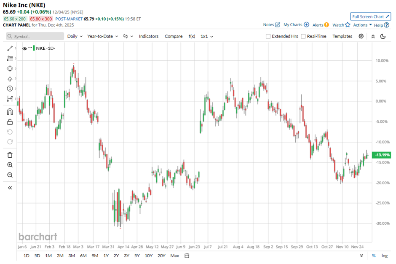Select the shapes drawing tool

[10, 68]
